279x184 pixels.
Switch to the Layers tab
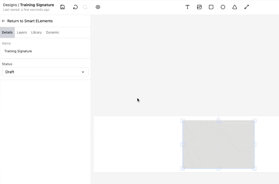click(22, 32)
